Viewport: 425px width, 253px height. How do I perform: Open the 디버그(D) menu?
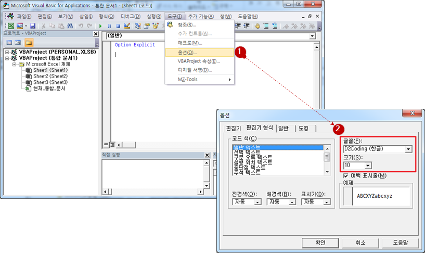[131, 17]
